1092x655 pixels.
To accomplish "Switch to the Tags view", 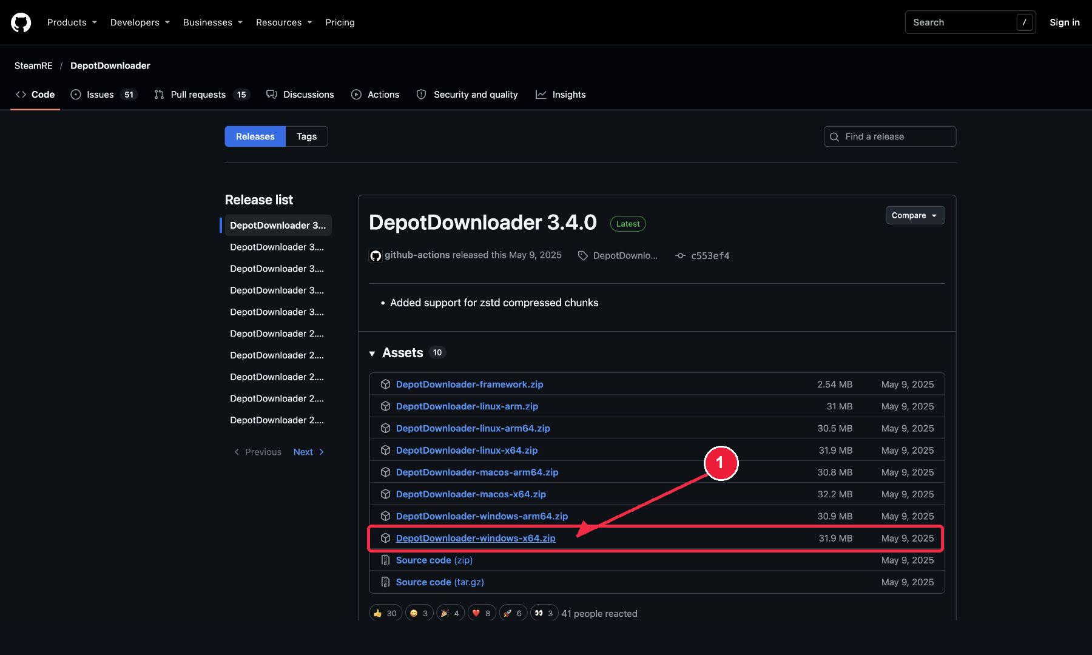I will pos(306,136).
